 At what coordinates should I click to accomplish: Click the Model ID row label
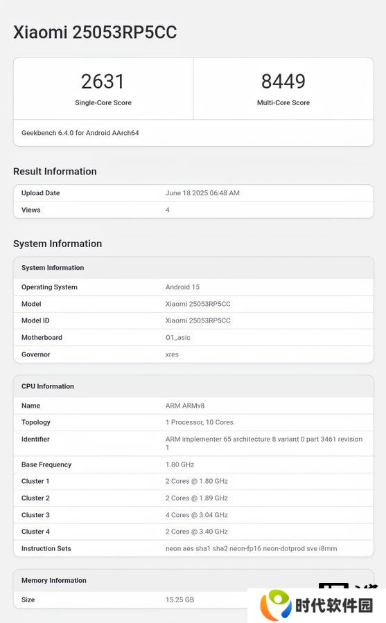pos(35,320)
